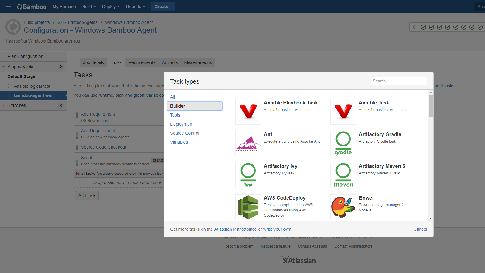Open the Script task entry
Screen dimensions: 485x273
pos(87,158)
